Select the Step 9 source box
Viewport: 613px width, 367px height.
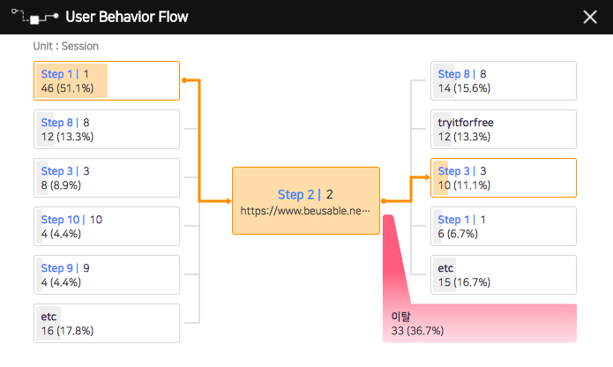pyautogui.click(x=107, y=274)
